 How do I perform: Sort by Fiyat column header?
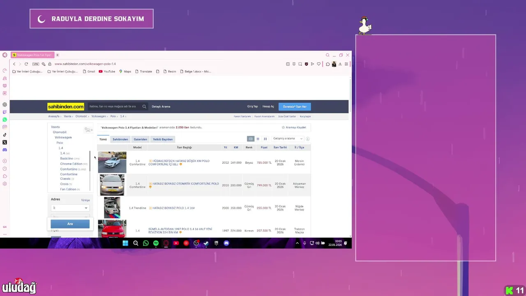(x=264, y=147)
